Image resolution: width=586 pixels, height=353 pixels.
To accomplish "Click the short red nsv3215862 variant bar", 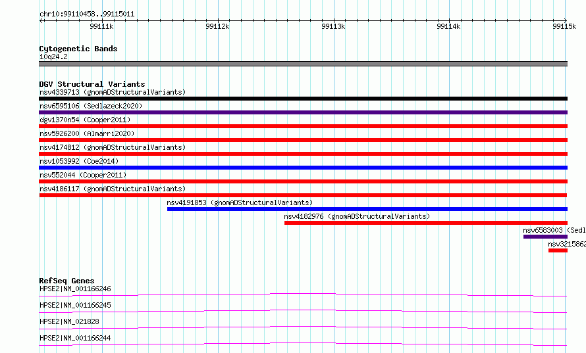I will coord(558,250).
